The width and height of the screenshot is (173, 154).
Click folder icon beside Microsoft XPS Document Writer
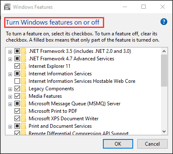23,119
